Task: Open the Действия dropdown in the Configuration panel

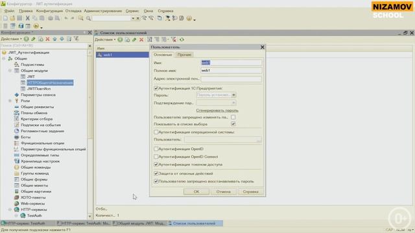Action: point(11,39)
